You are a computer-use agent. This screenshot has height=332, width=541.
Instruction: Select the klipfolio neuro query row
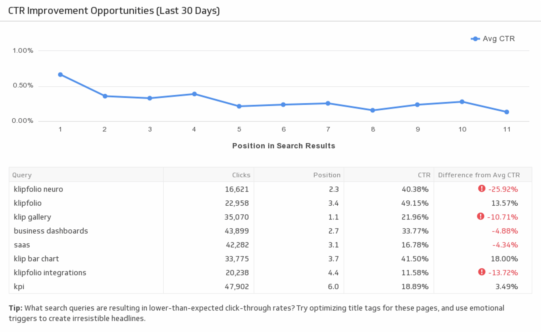pos(39,189)
